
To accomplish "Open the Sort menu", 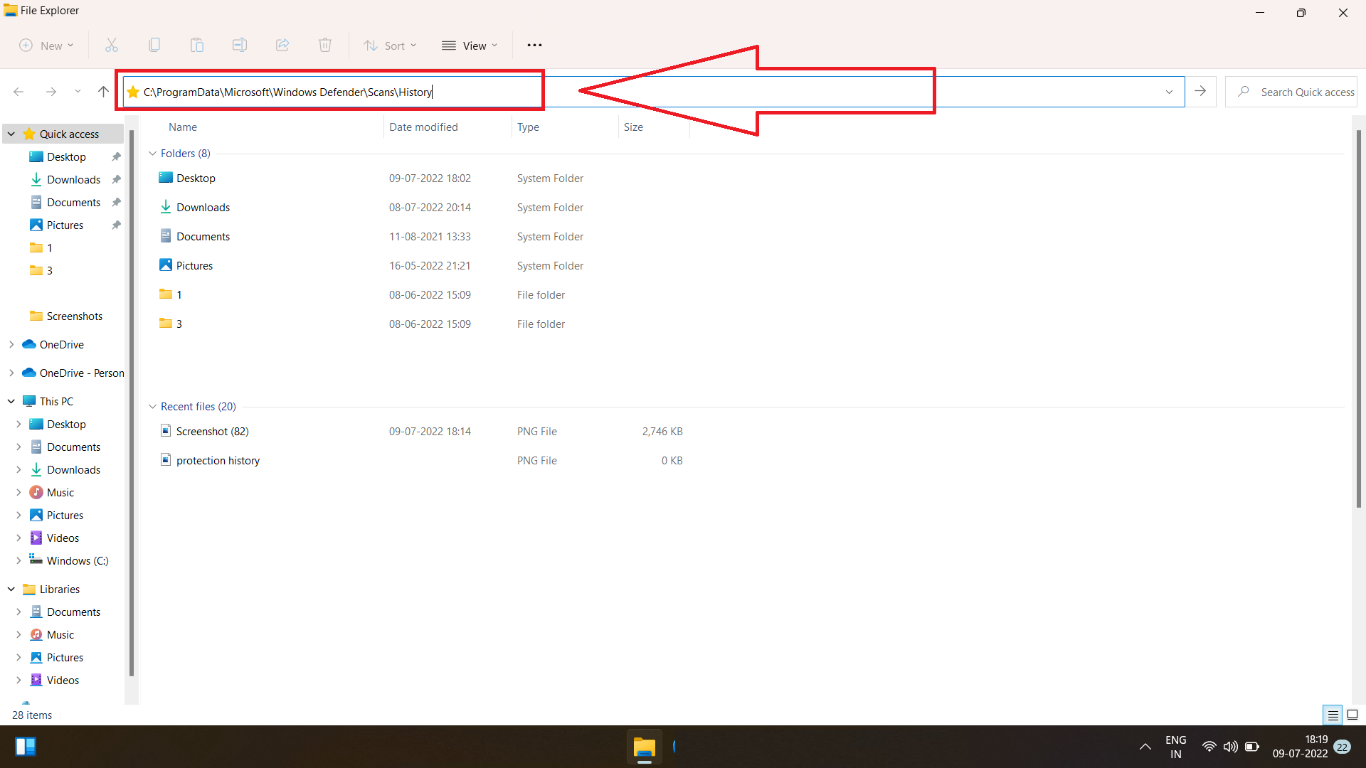I will 390,46.
